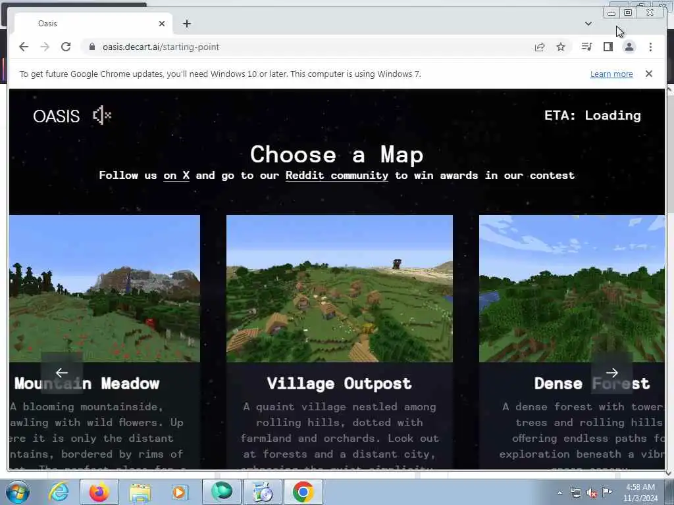Screen dimensions: 674x505
Task: Open Windows Explorer file folder
Action: tap(140, 492)
